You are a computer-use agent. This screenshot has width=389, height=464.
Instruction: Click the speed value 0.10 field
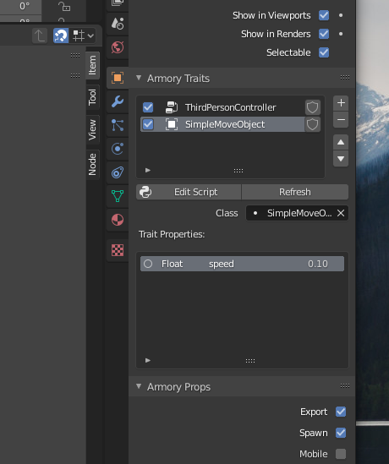click(318, 264)
